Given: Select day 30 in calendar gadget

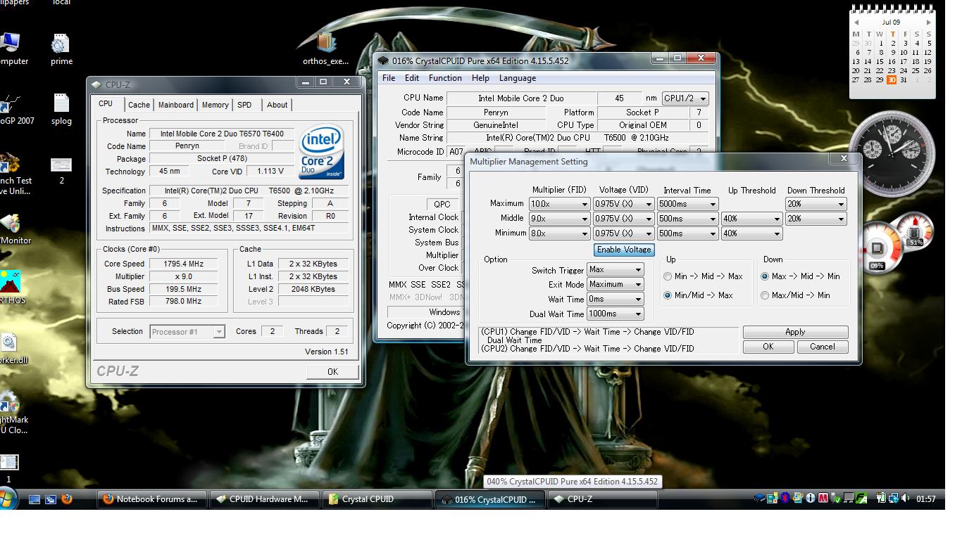Looking at the screenshot, I should [892, 80].
